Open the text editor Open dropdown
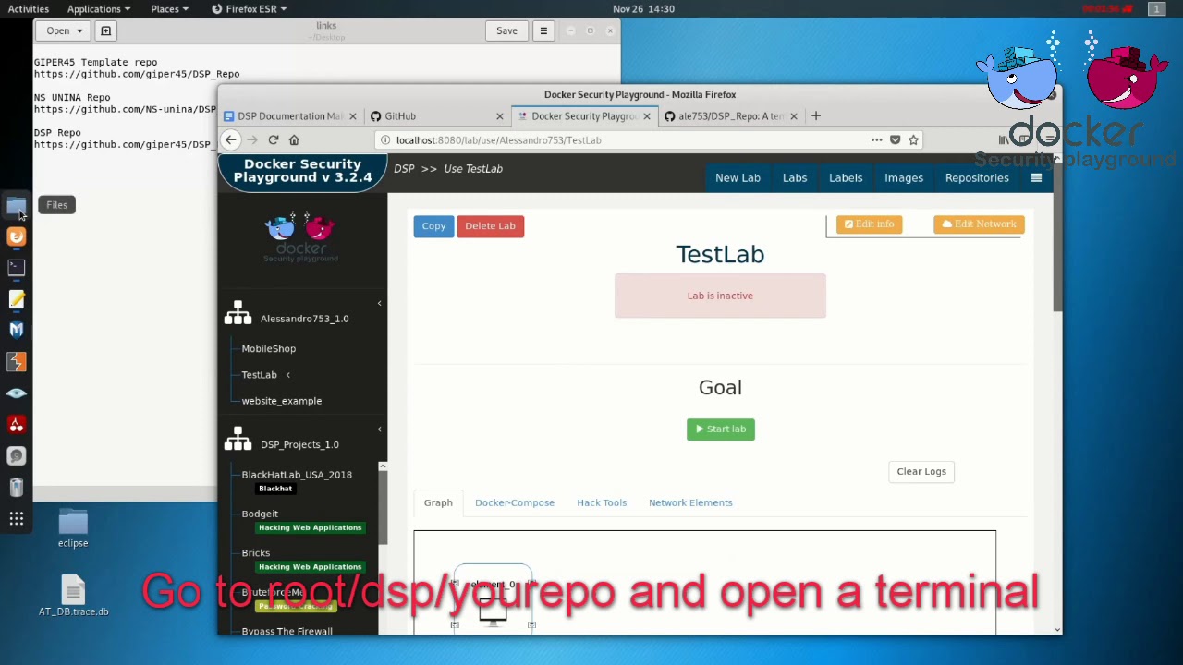This screenshot has width=1183, height=665. 65,30
